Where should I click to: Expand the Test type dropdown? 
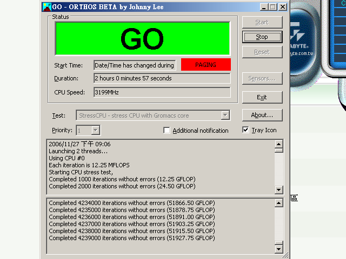pyautogui.click(x=225, y=115)
